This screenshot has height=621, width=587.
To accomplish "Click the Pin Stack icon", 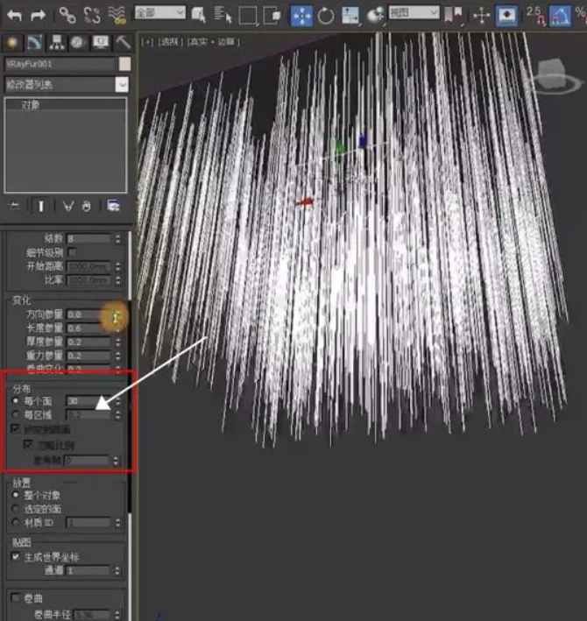I will pyautogui.click(x=14, y=206).
